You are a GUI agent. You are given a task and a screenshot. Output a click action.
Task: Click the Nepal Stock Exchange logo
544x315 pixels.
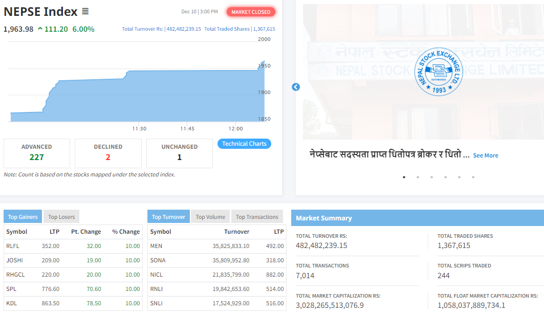point(439,72)
